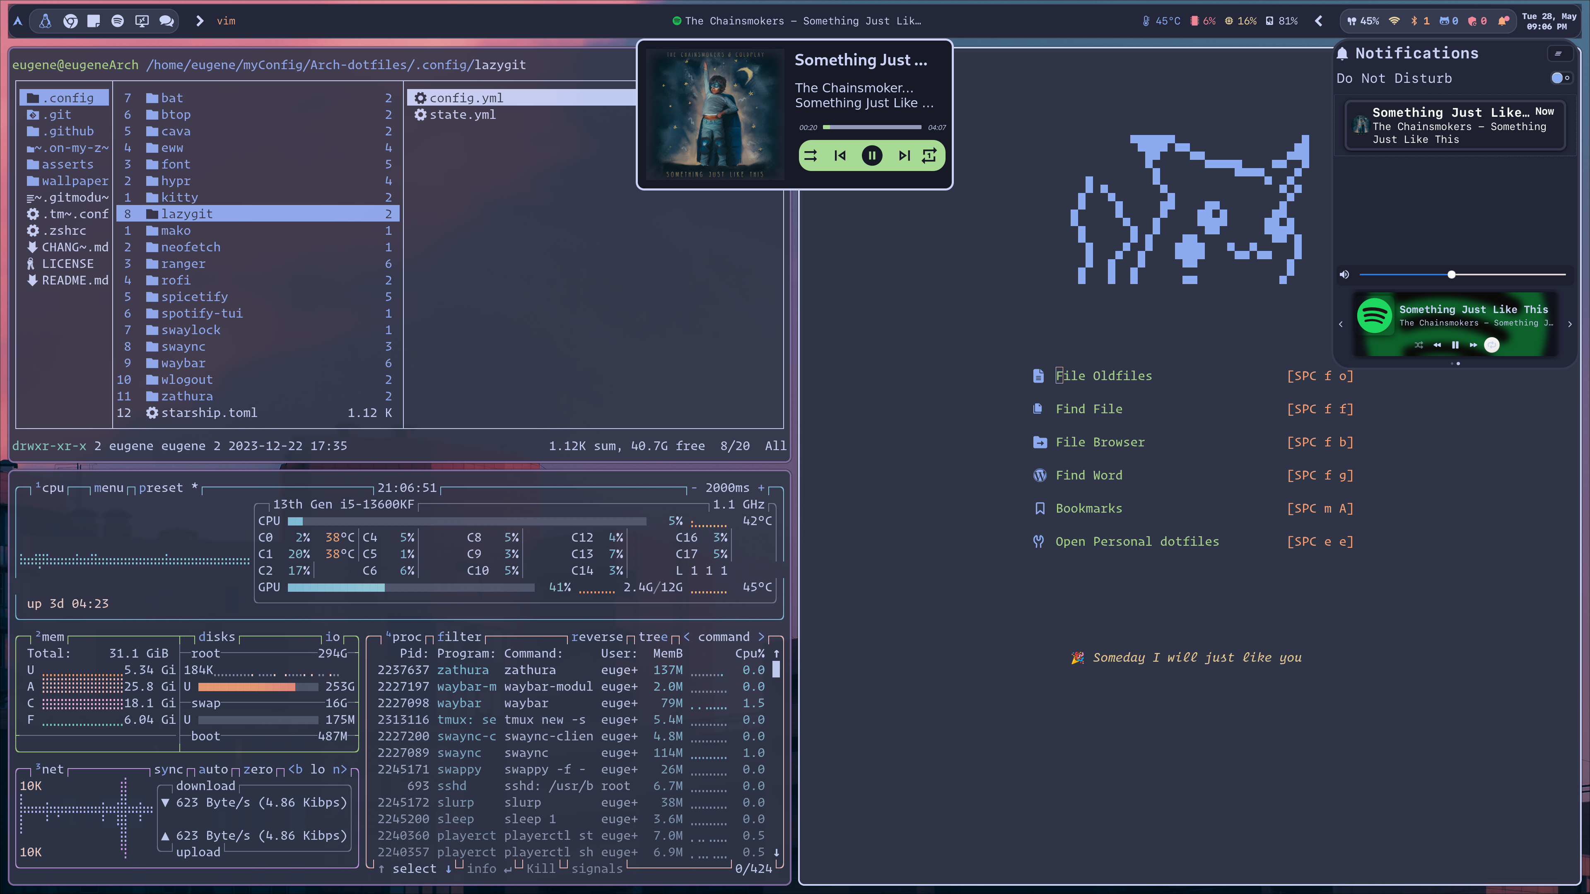This screenshot has height=894, width=1590.
Task: Pause playback in the green player controls
Action: pyautogui.click(x=871, y=155)
